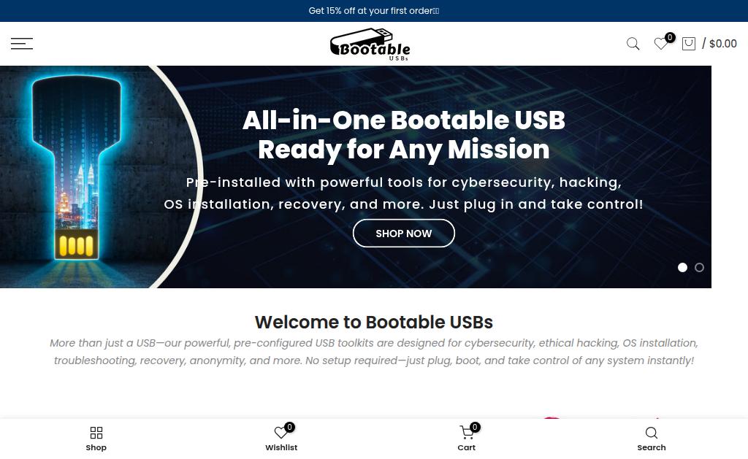The width and height of the screenshot is (748, 459).
Task: Switch to the second slide indicator dot
Action: (699, 267)
